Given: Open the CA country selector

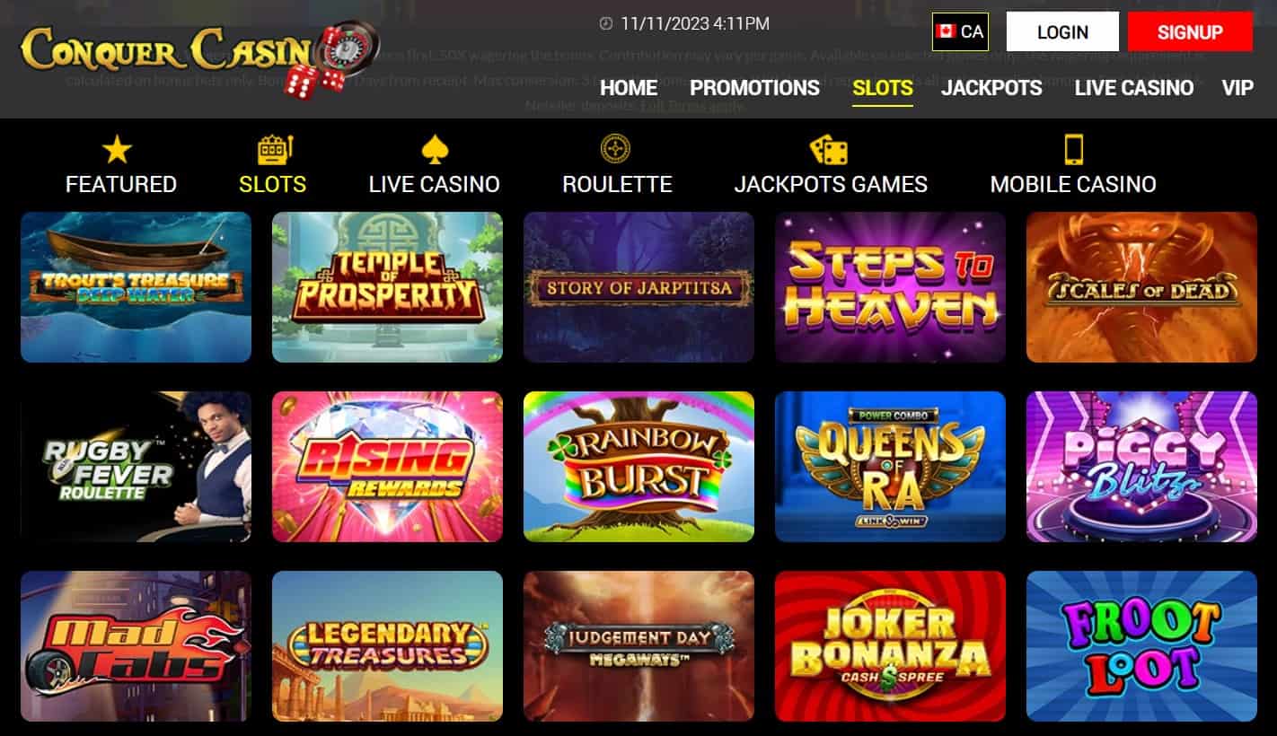Looking at the screenshot, I should tap(960, 31).
